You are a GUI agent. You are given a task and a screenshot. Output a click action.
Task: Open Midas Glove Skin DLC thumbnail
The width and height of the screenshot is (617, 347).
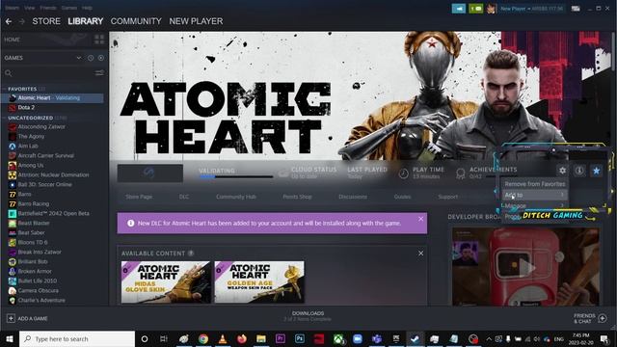pos(166,281)
